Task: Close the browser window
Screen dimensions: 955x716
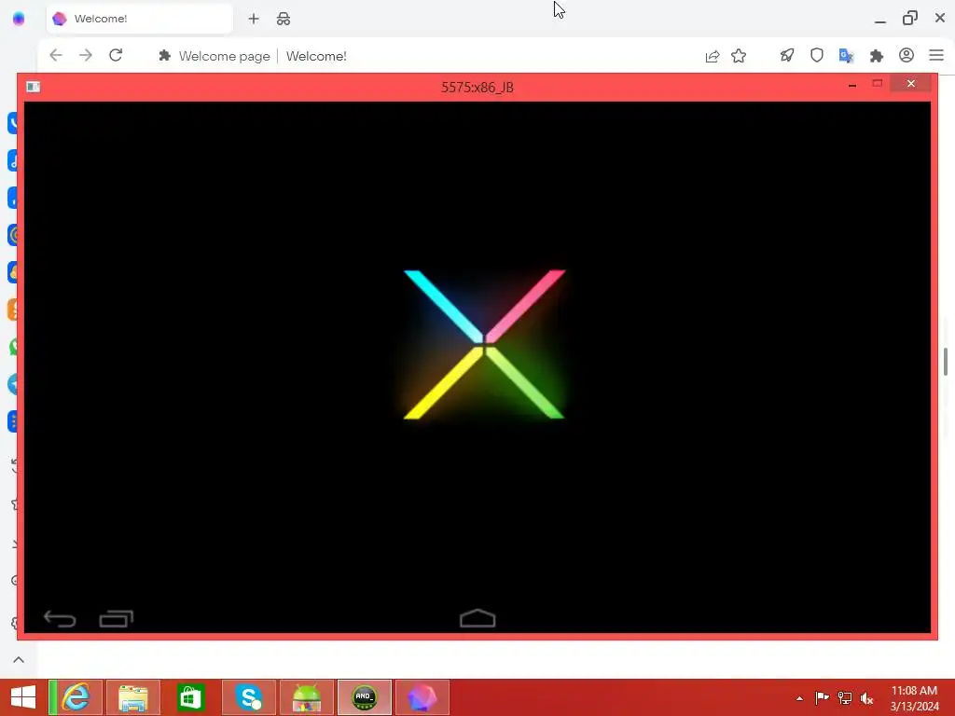Action: (940, 19)
